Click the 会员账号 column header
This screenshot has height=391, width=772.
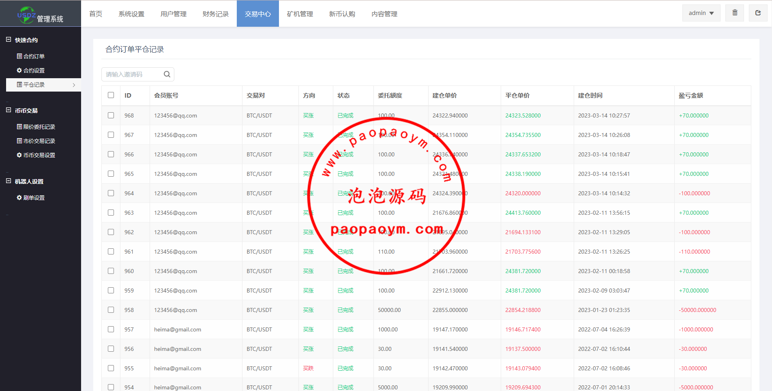[166, 95]
